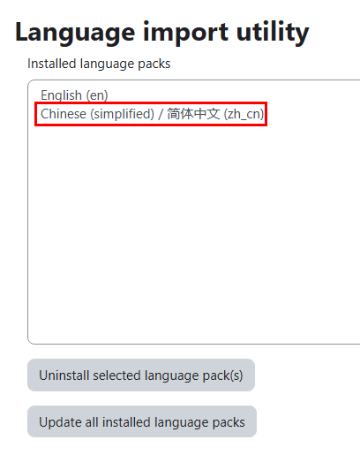Activate the Uninstall language pack(s) control
This screenshot has height=455, width=360.
(141, 375)
